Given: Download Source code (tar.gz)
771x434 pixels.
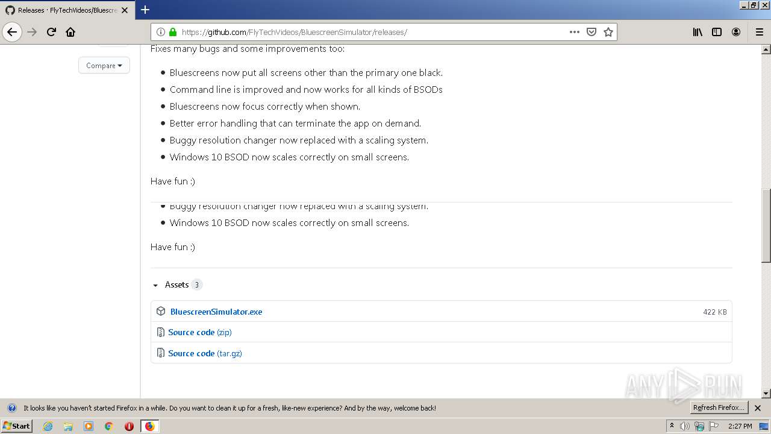Looking at the screenshot, I should 205,353.
